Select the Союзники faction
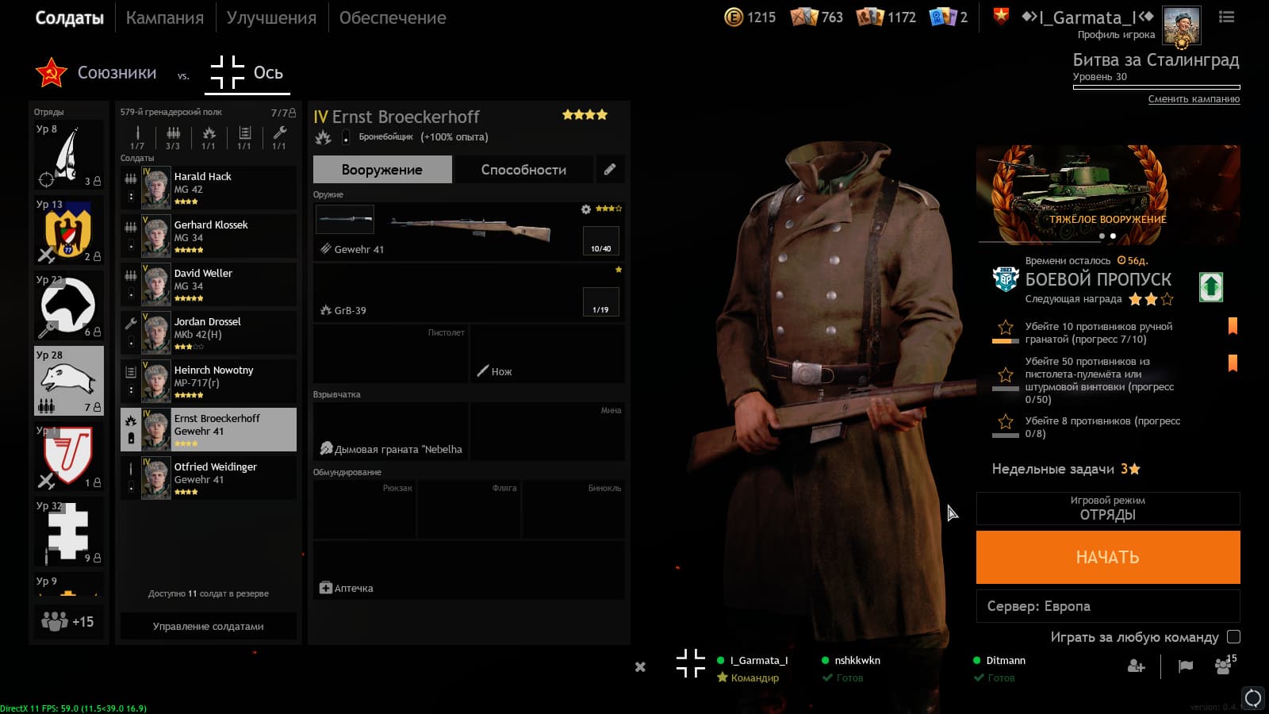The image size is (1269, 714). 96,73
